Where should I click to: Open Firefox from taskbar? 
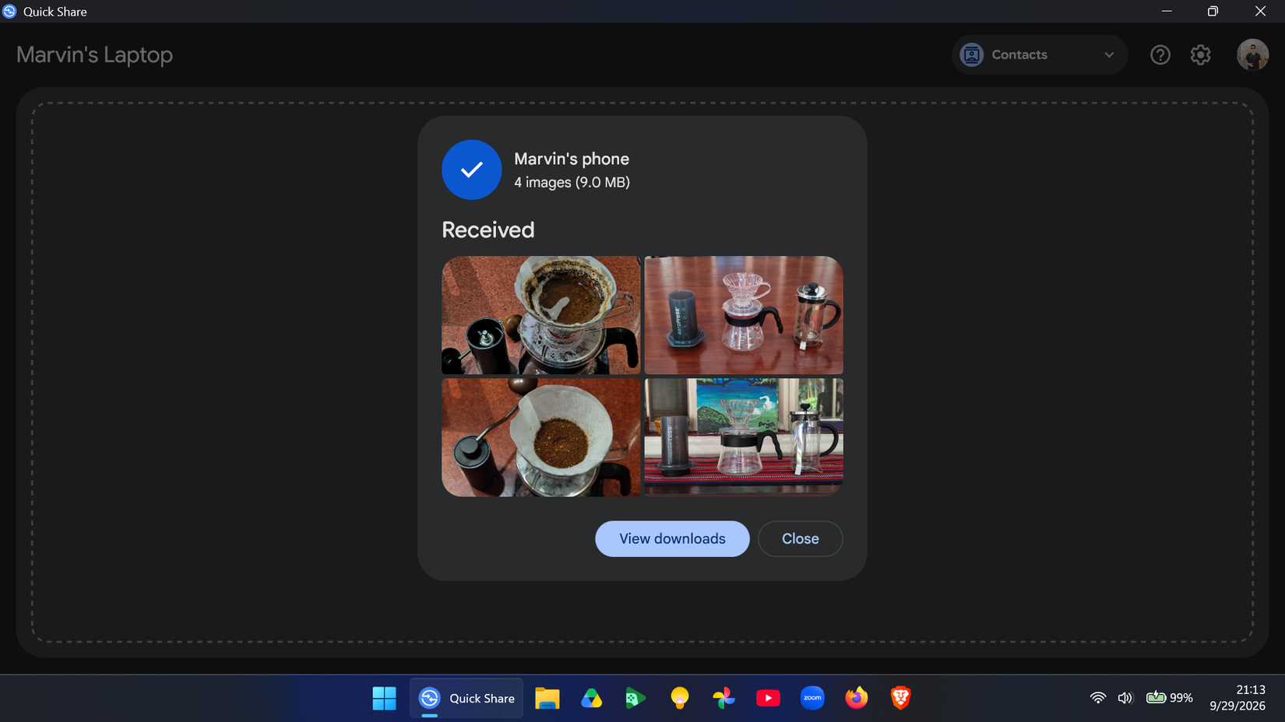pyautogui.click(x=857, y=698)
